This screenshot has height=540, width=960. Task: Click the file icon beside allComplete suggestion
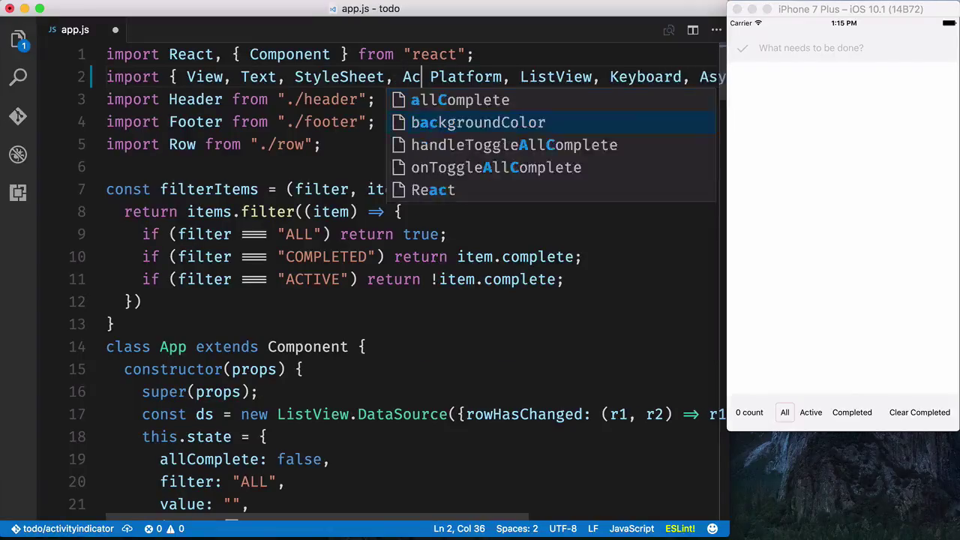[x=399, y=100]
